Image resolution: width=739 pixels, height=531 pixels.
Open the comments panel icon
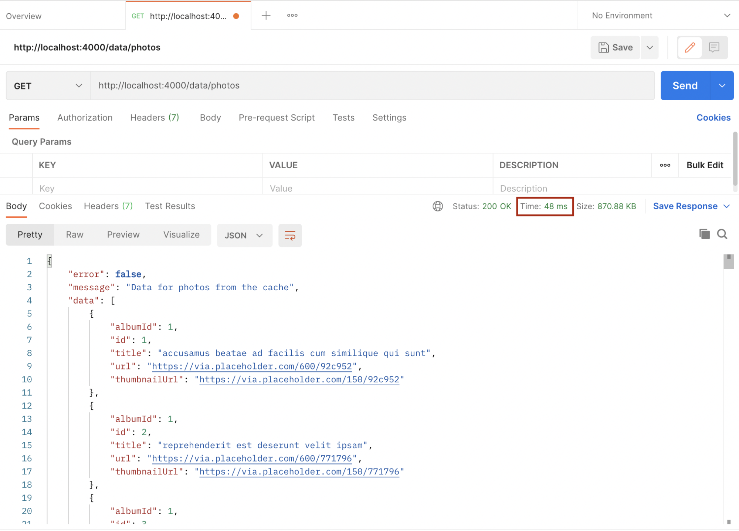[714, 47]
